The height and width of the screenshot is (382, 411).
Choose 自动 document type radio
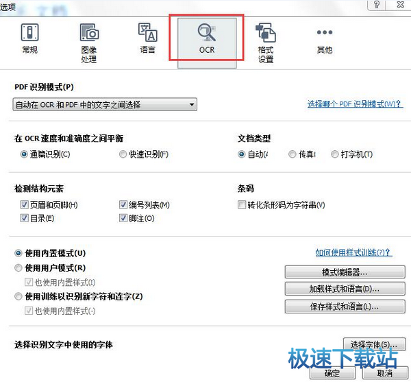(241, 154)
